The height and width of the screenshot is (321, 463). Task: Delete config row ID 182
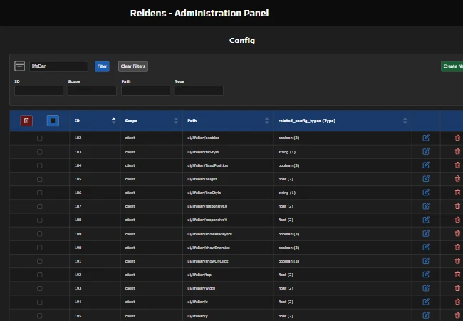coord(457,138)
